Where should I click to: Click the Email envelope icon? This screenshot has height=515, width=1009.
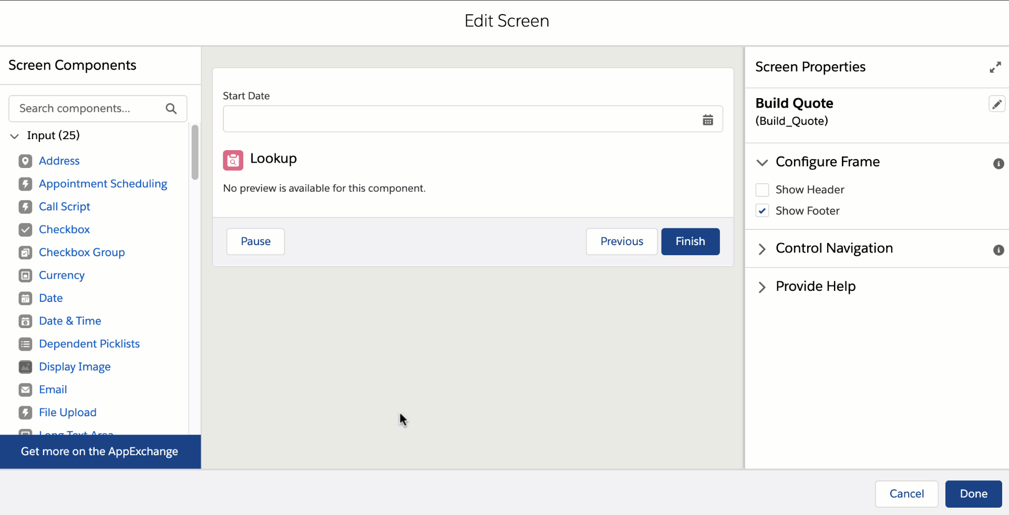25,390
